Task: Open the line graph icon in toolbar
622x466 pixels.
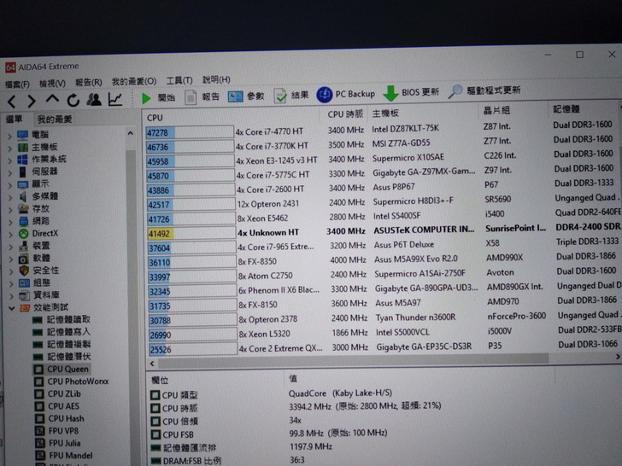Action: pyautogui.click(x=114, y=100)
